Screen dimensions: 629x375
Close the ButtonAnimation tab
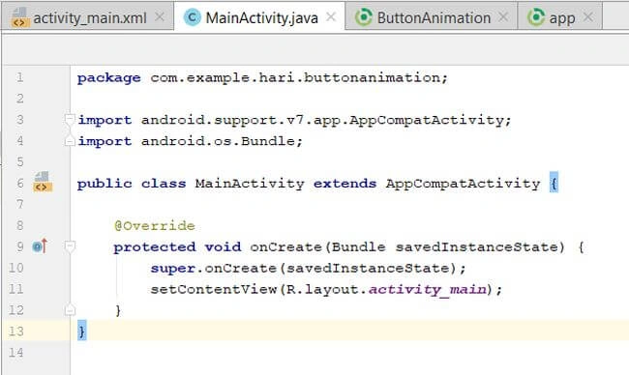503,16
